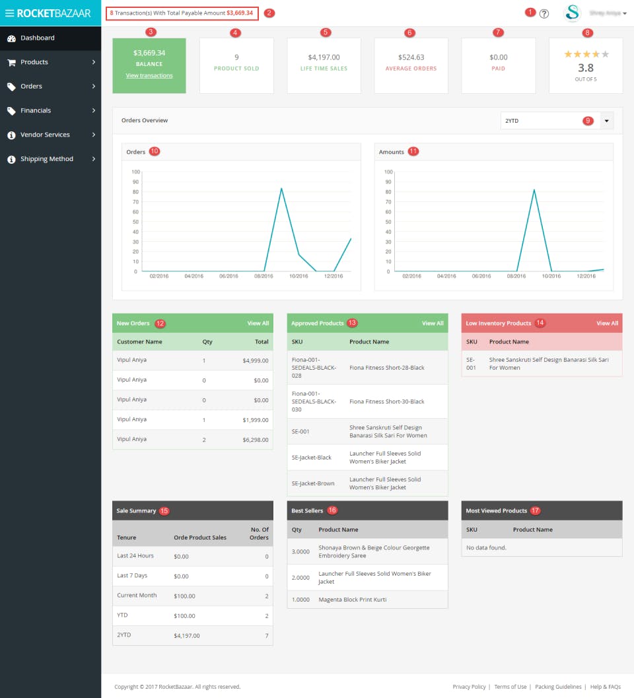
Task: Click the hamburger menu icon
Action: (x=9, y=13)
